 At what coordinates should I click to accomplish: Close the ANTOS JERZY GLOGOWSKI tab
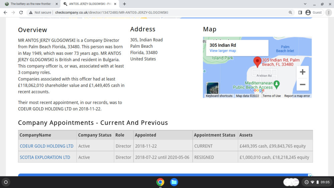coord(115,4)
